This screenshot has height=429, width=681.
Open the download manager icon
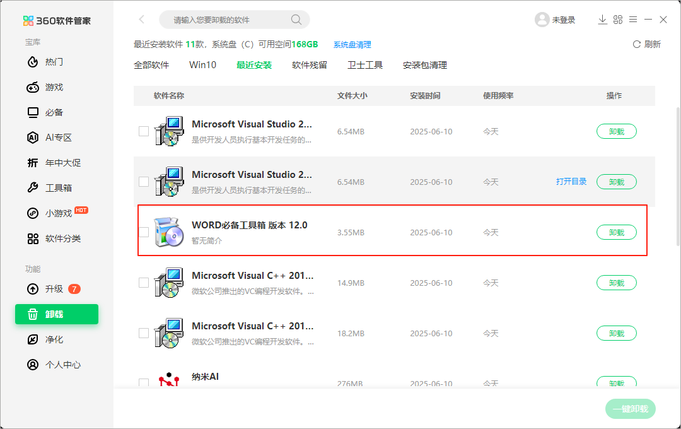(602, 20)
